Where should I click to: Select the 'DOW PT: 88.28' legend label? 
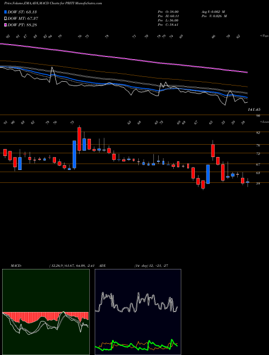tap(22, 25)
